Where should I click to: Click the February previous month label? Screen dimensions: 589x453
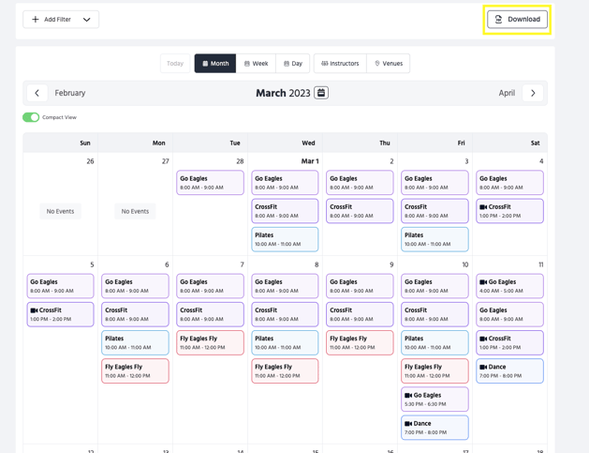pyautogui.click(x=70, y=93)
